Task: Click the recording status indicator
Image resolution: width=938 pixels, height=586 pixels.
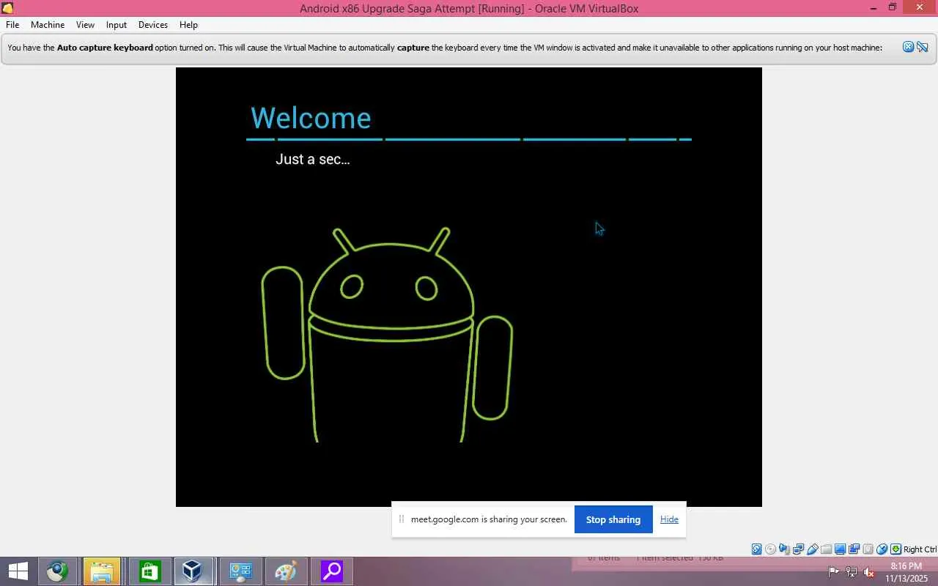Action: [x=854, y=549]
